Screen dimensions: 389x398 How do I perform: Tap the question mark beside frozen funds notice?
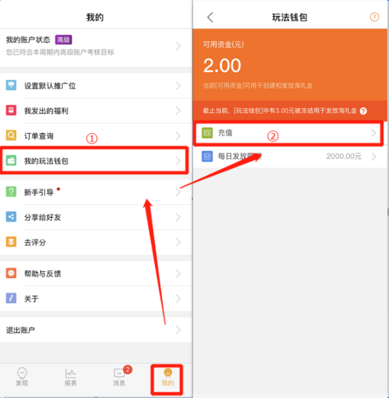(x=363, y=111)
